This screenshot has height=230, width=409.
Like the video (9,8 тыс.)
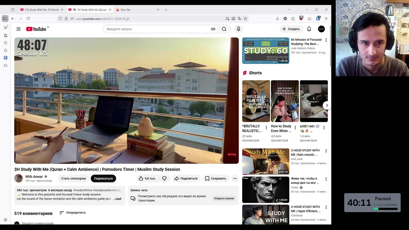[x=147, y=179]
